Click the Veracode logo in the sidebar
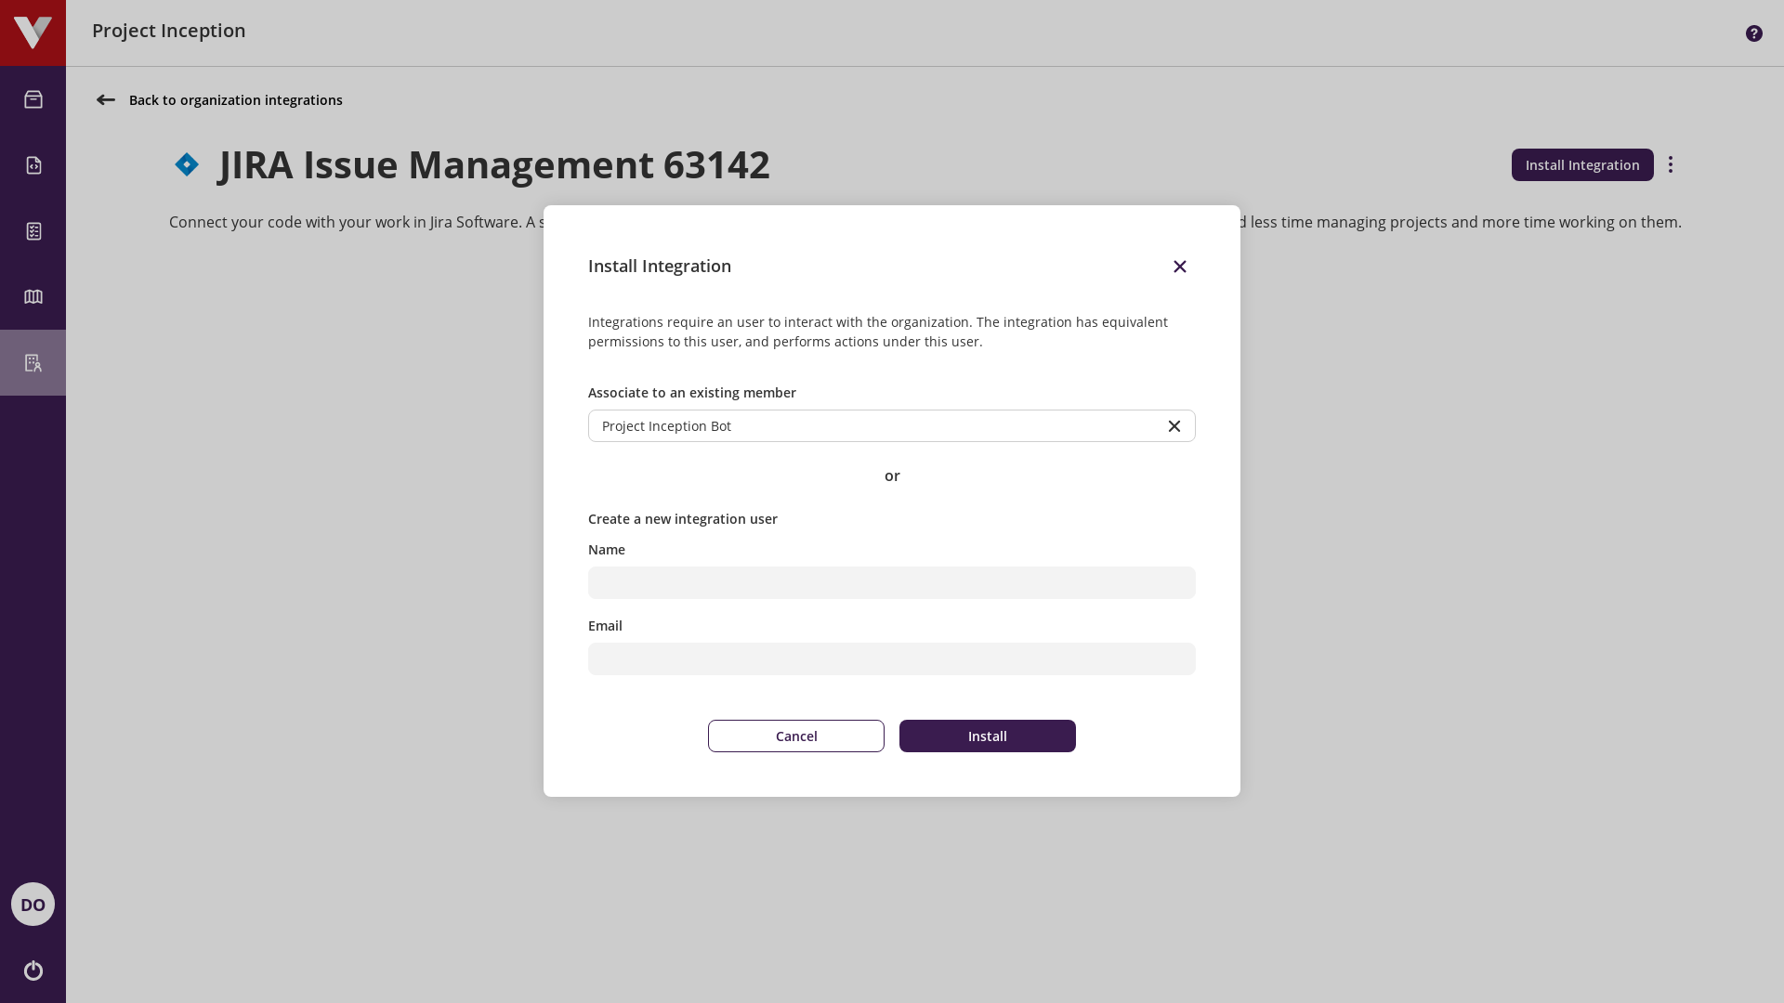Viewport: 1784px width, 1003px height. (33, 33)
